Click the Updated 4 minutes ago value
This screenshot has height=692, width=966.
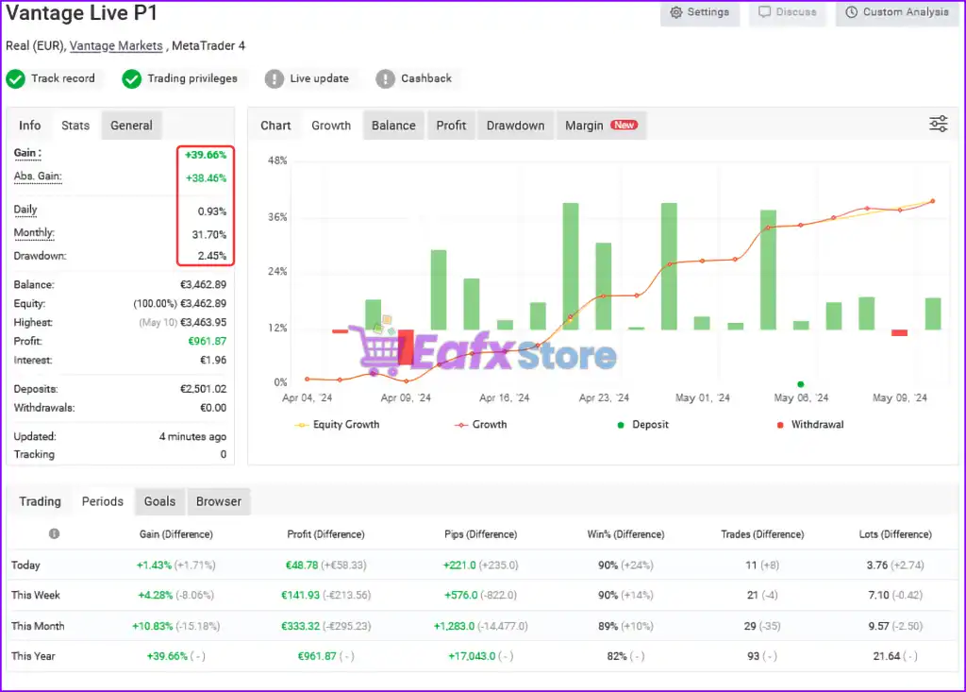tap(192, 437)
